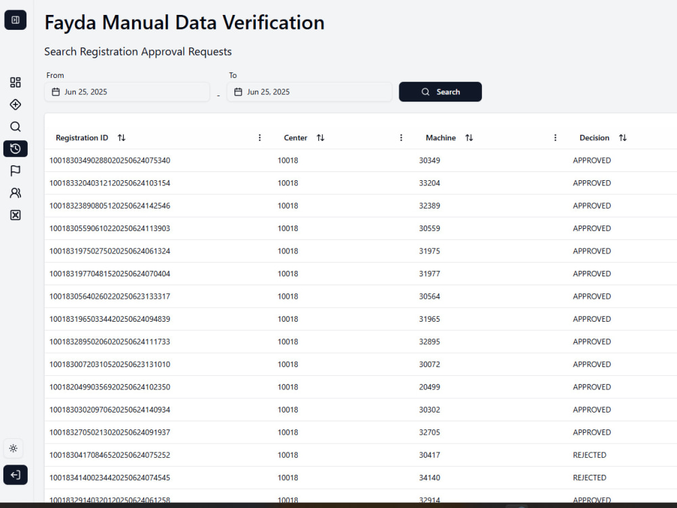Screen dimensions: 677x508
Task: Click APPROVED decision for machine 30564
Action: coord(592,297)
